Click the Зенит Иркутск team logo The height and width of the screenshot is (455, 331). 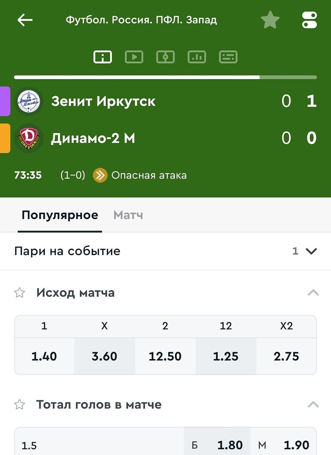[29, 101]
